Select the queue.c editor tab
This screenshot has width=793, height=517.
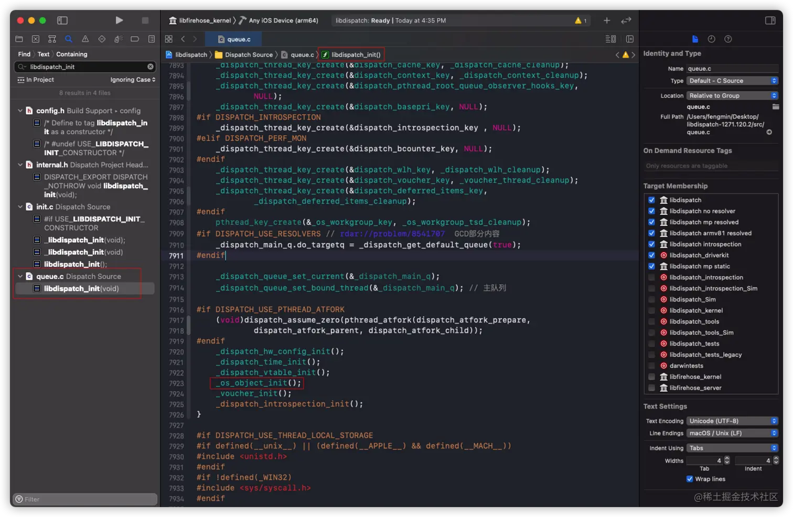(x=234, y=39)
